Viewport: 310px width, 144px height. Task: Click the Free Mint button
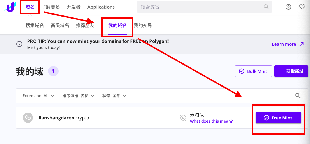coord(278,118)
